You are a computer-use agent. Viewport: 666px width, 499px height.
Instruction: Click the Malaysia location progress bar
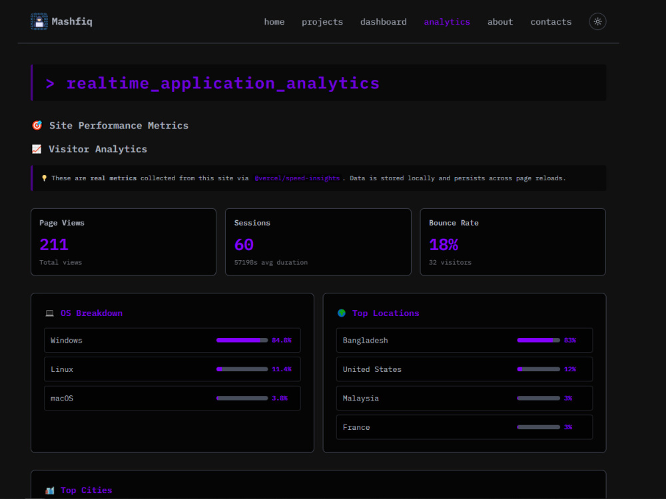pos(538,398)
